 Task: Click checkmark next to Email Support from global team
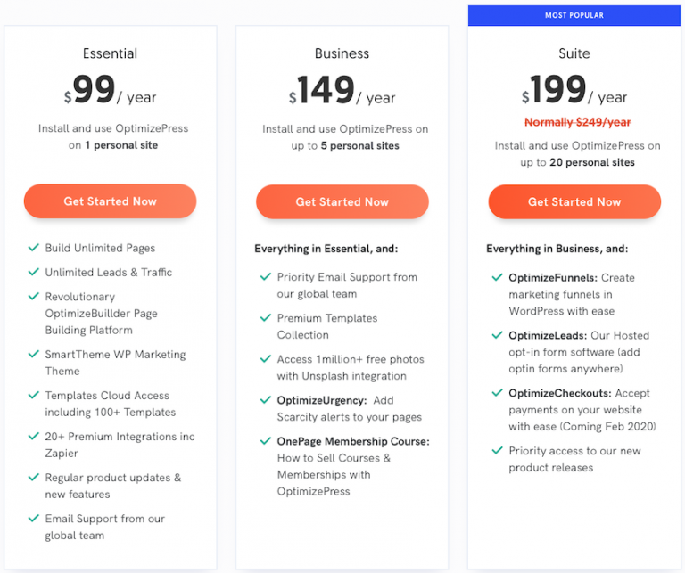coord(34,518)
